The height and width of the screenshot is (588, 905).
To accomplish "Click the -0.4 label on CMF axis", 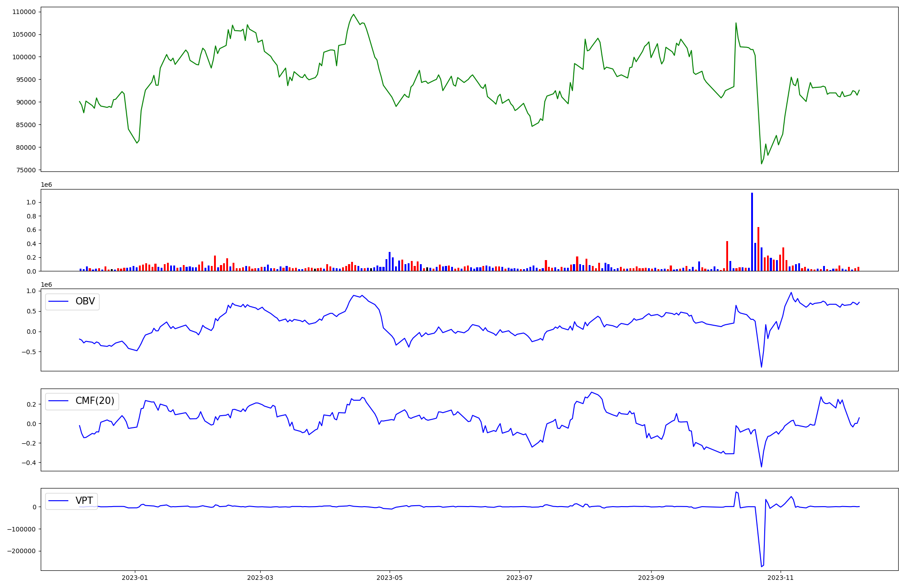I will click(28, 463).
